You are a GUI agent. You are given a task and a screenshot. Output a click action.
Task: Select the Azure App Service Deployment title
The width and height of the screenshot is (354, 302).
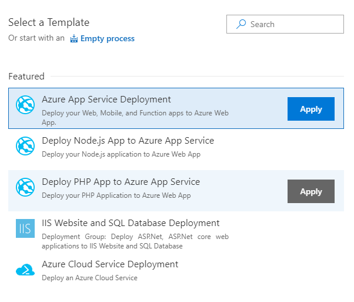coord(106,99)
